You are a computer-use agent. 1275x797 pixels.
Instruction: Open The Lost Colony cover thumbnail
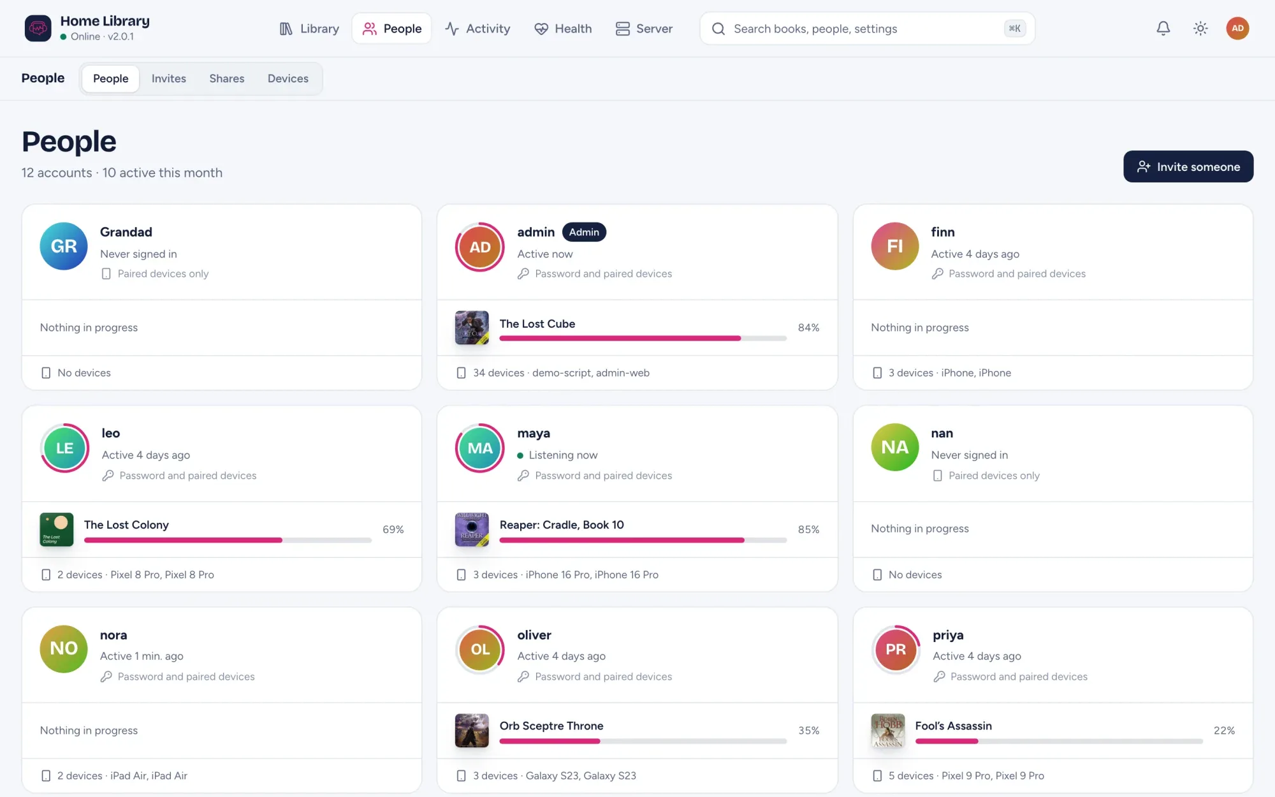point(56,529)
